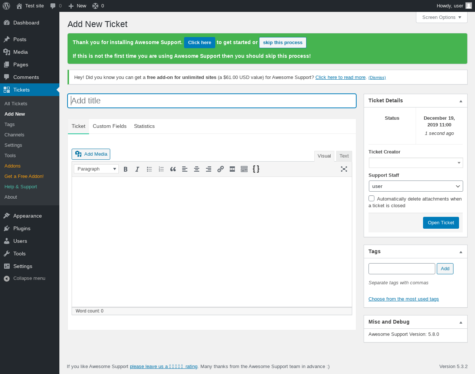
Task: Switch to Statistics tab
Action: tap(144, 126)
